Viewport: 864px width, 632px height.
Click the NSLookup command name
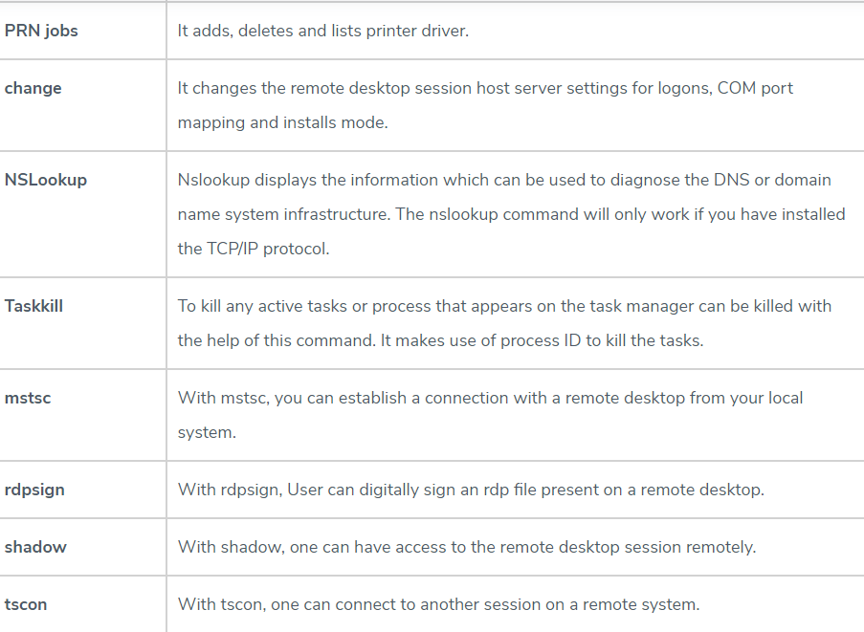tap(46, 180)
